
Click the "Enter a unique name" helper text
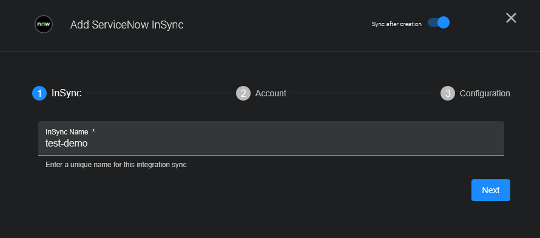pos(116,165)
